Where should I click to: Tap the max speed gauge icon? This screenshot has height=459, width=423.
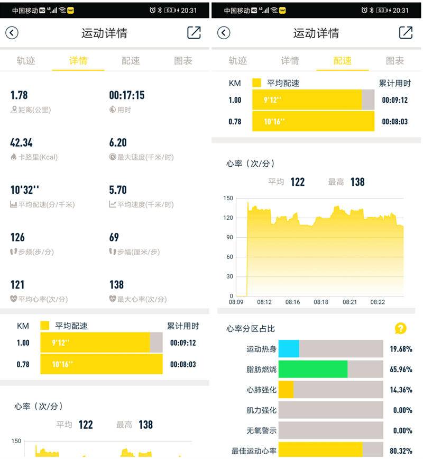[x=113, y=157]
